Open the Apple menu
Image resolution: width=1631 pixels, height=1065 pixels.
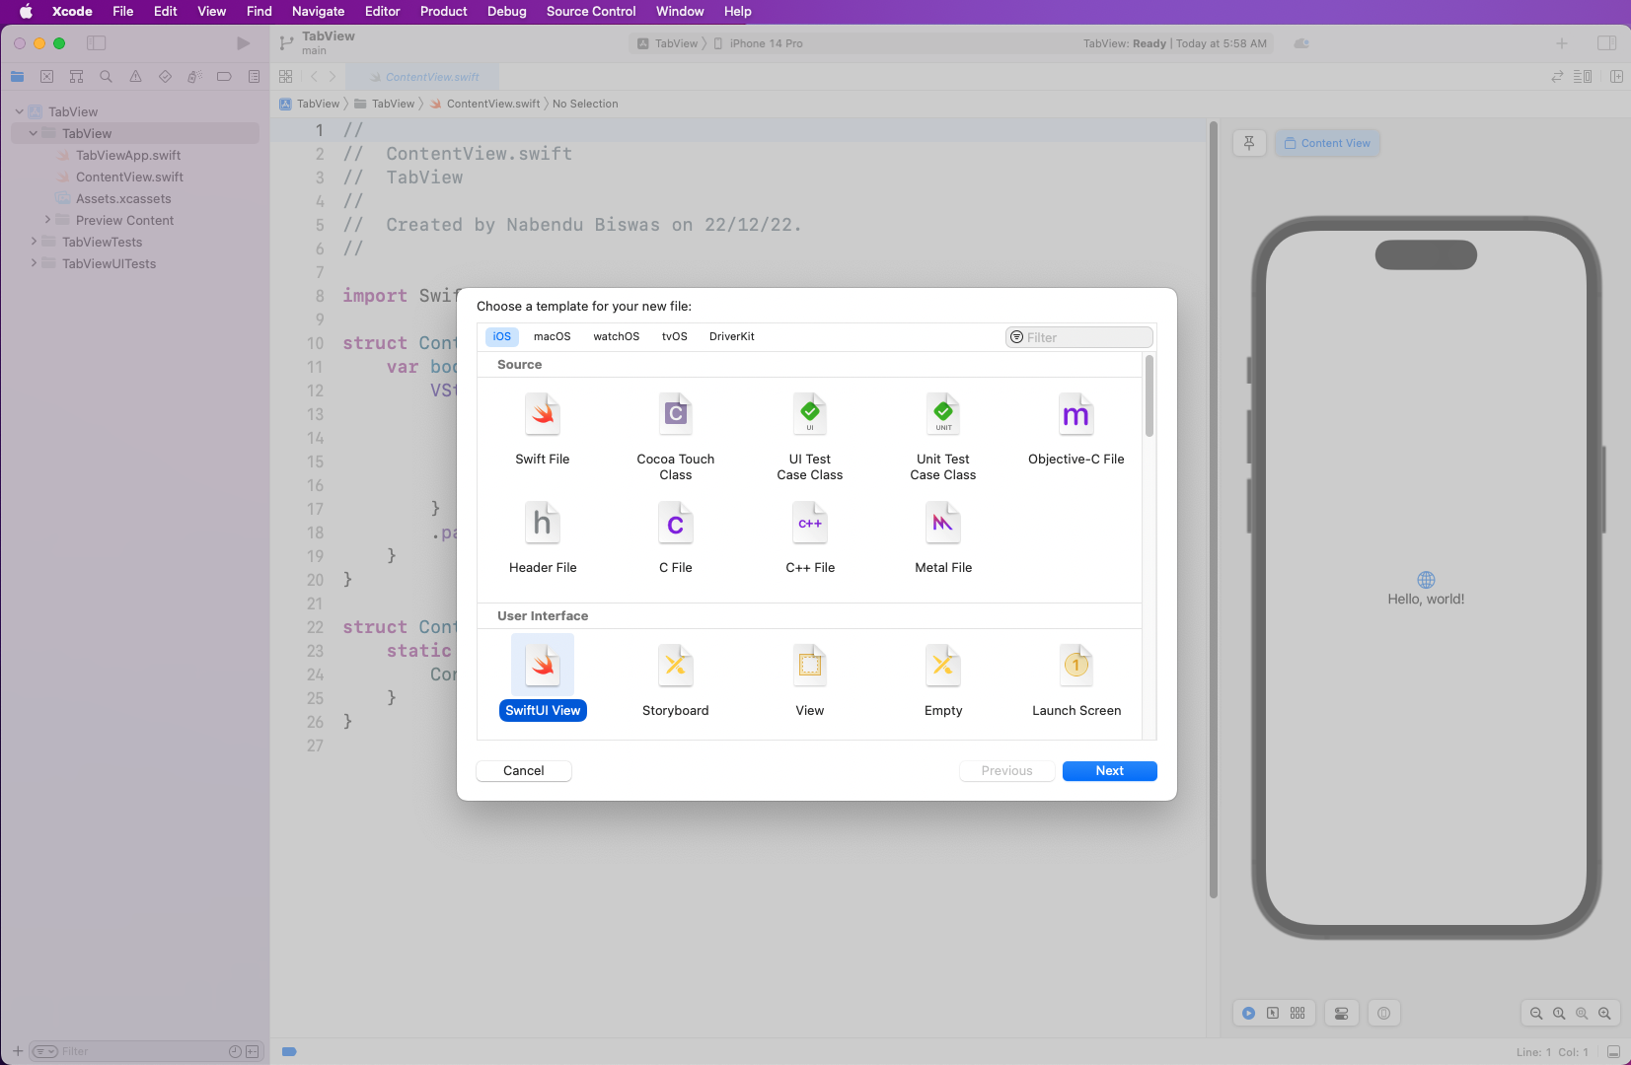[26, 12]
